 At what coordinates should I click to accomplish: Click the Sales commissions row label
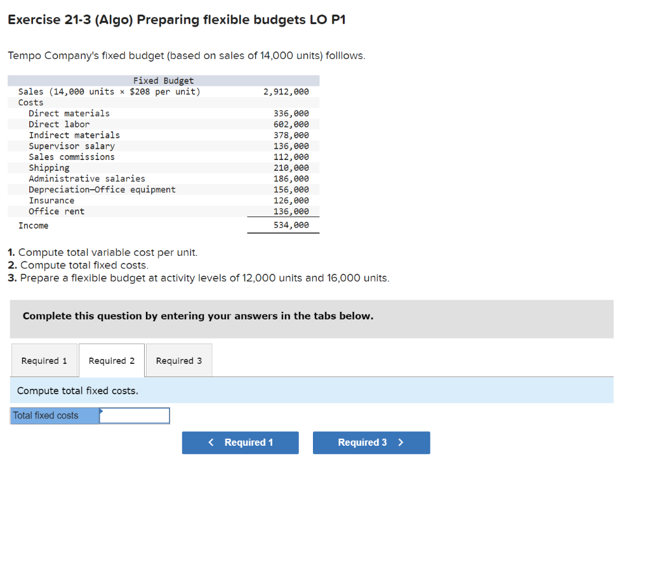pos(72,157)
